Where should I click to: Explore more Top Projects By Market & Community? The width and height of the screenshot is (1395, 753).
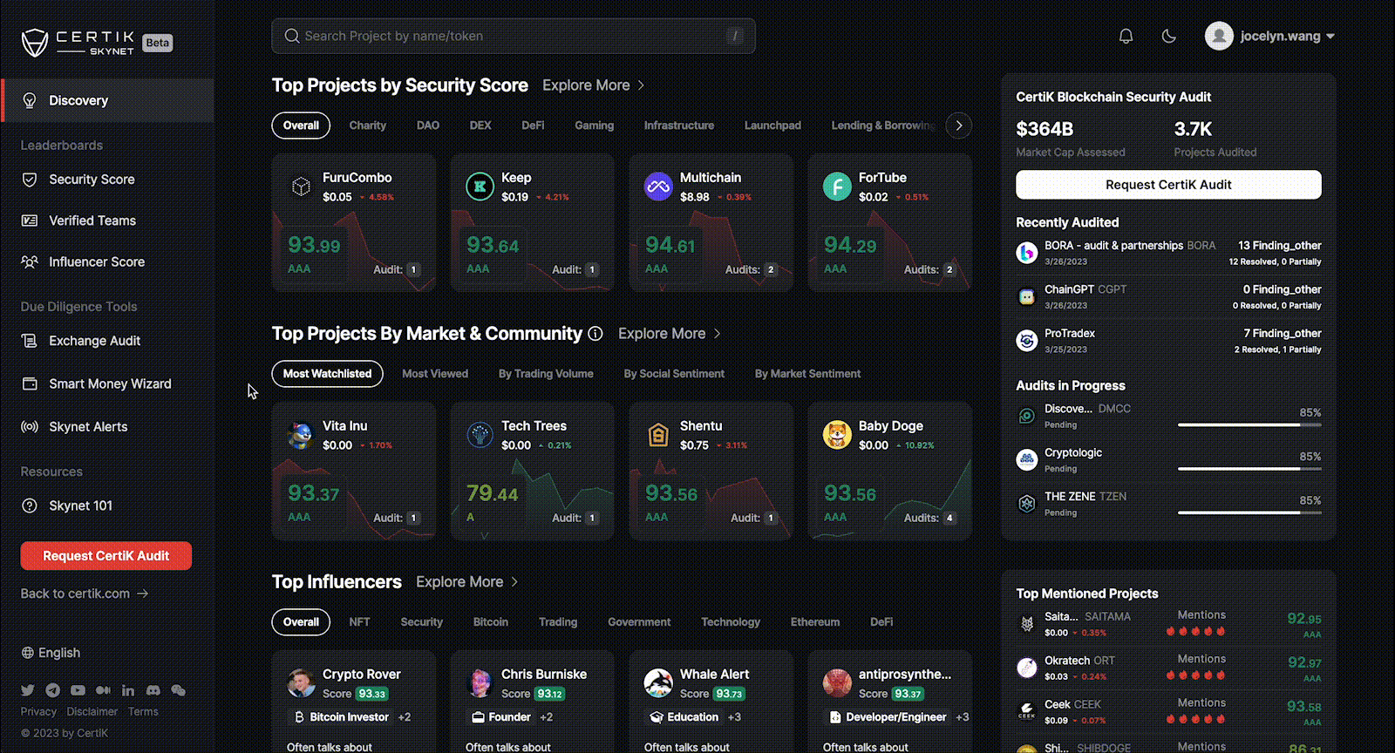pos(670,334)
